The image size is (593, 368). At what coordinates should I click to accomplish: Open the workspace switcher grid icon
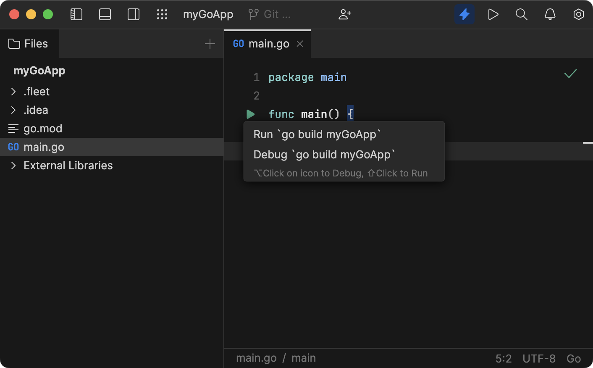coord(162,14)
